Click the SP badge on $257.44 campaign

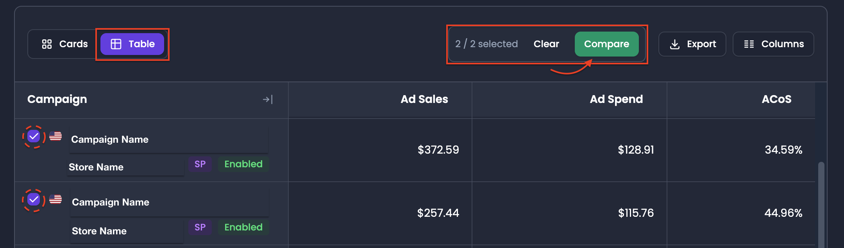(200, 227)
